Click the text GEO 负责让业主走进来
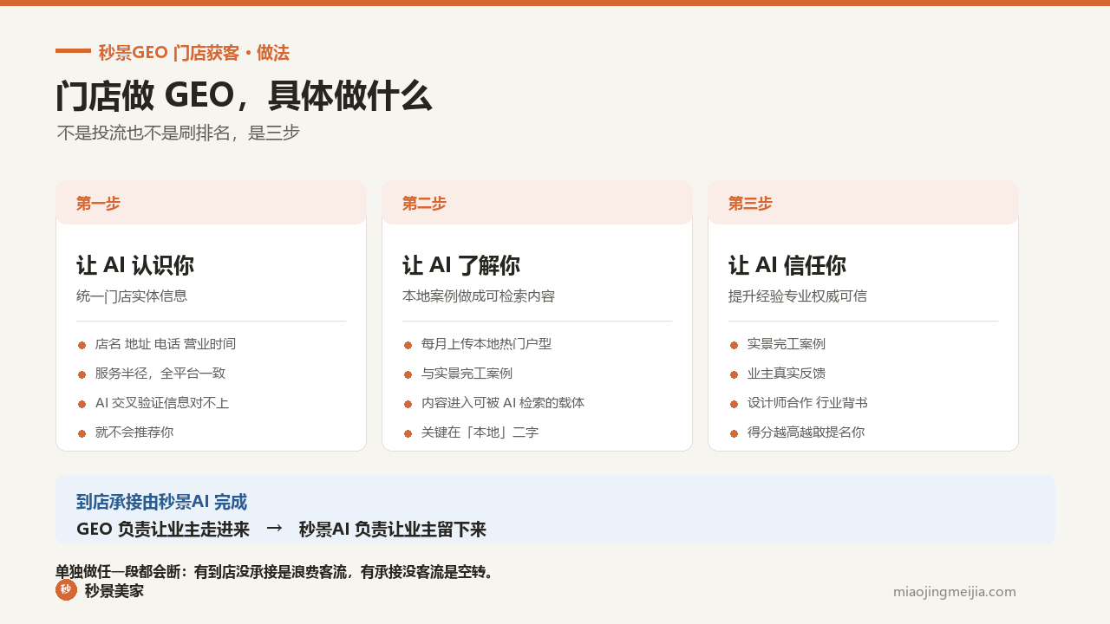 pos(163,530)
